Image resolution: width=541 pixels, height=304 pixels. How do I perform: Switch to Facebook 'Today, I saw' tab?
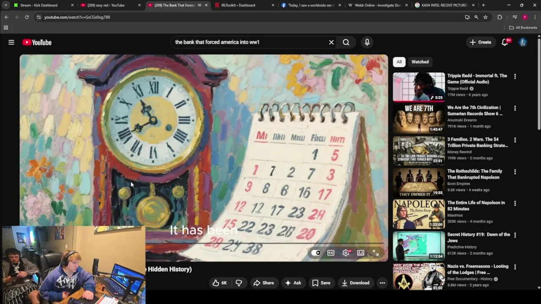tap(311, 5)
